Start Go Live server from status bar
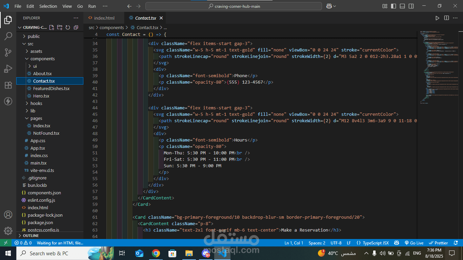 click(x=414, y=243)
